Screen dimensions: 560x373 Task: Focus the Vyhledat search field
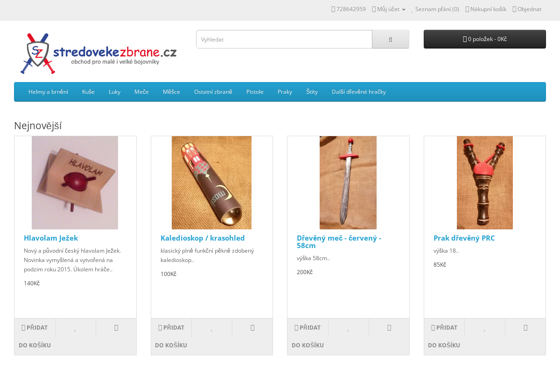pos(284,39)
